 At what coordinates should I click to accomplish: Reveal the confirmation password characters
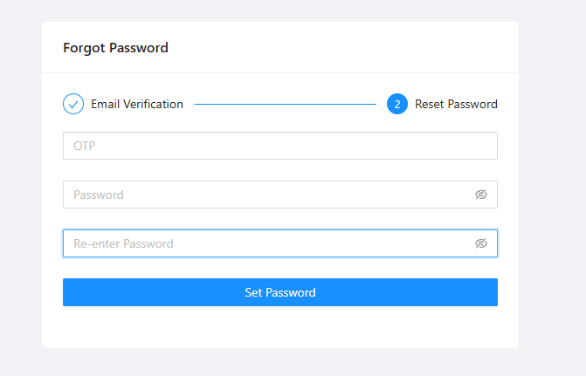click(x=481, y=243)
